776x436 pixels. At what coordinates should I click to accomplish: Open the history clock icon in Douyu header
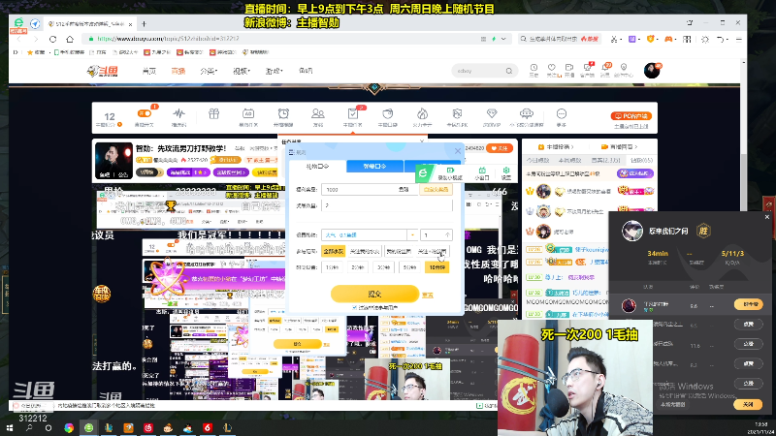click(533, 68)
